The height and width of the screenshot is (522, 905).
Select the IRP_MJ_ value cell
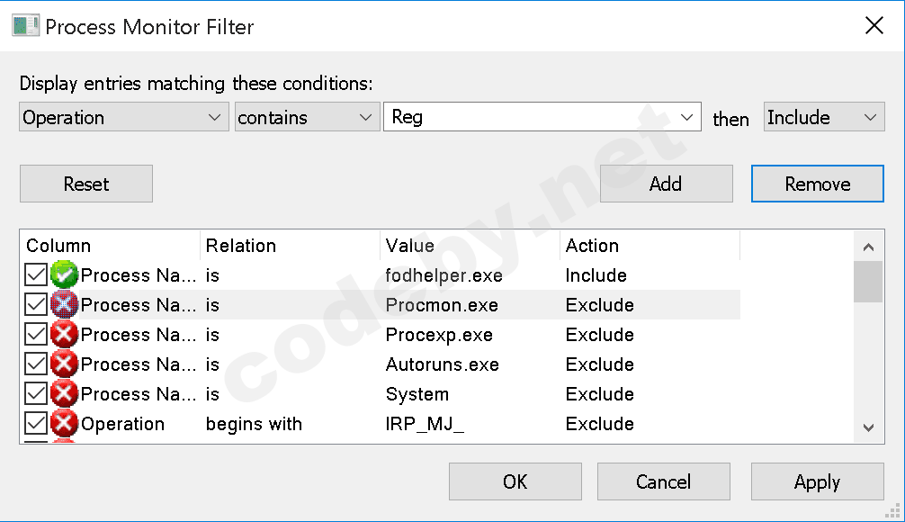click(x=425, y=425)
